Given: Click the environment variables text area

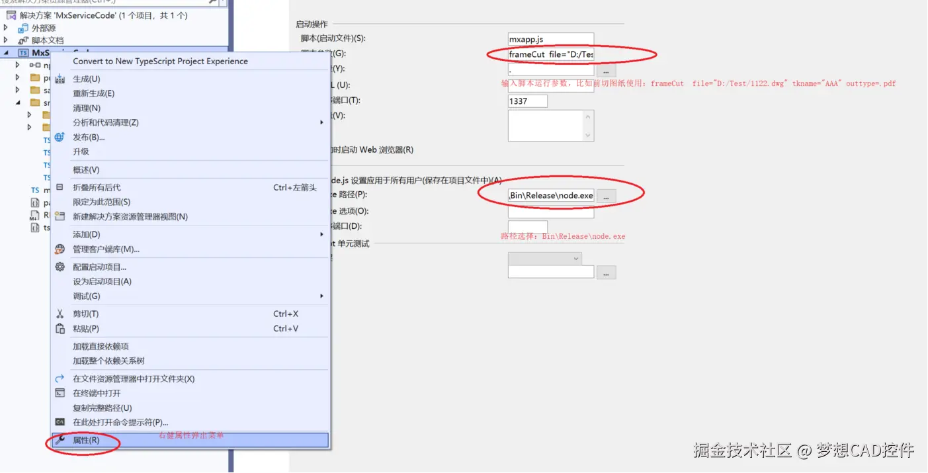Looking at the screenshot, I should click(x=546, y=126).
